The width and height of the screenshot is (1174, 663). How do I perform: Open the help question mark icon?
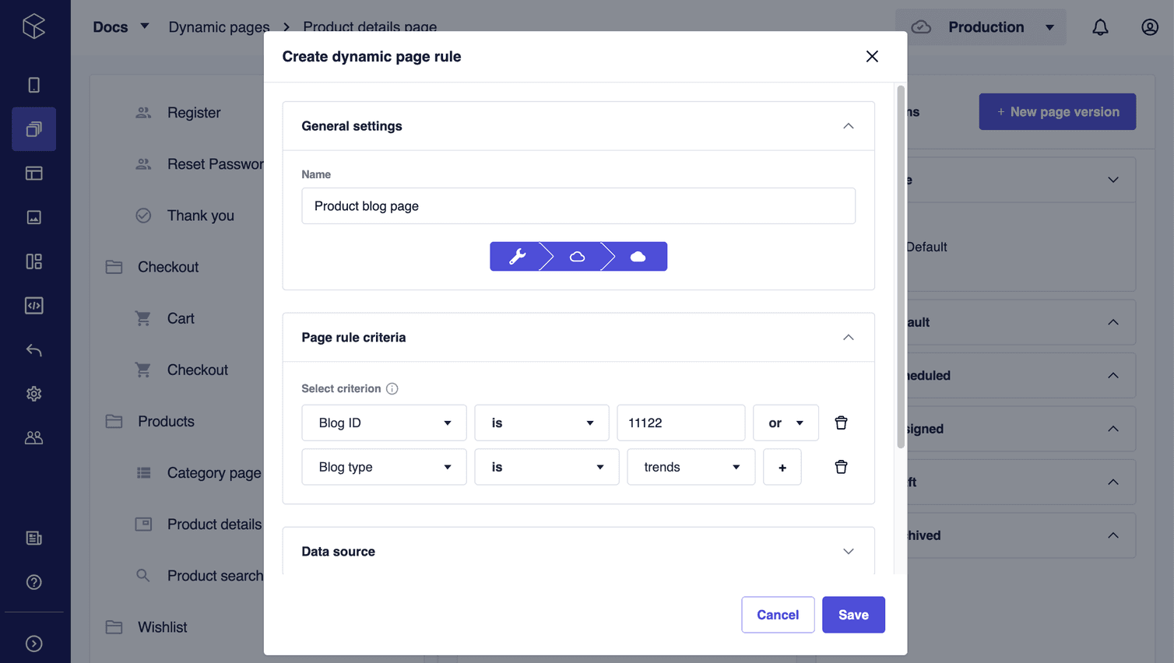pos(33,581)
